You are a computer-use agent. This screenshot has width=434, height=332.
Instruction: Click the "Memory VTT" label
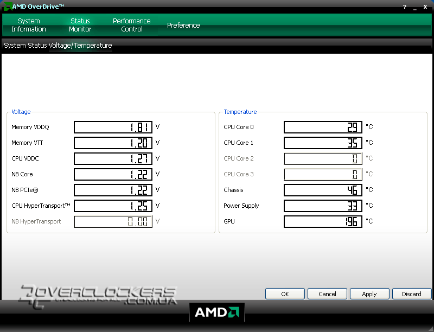click(x=27, y=143)
